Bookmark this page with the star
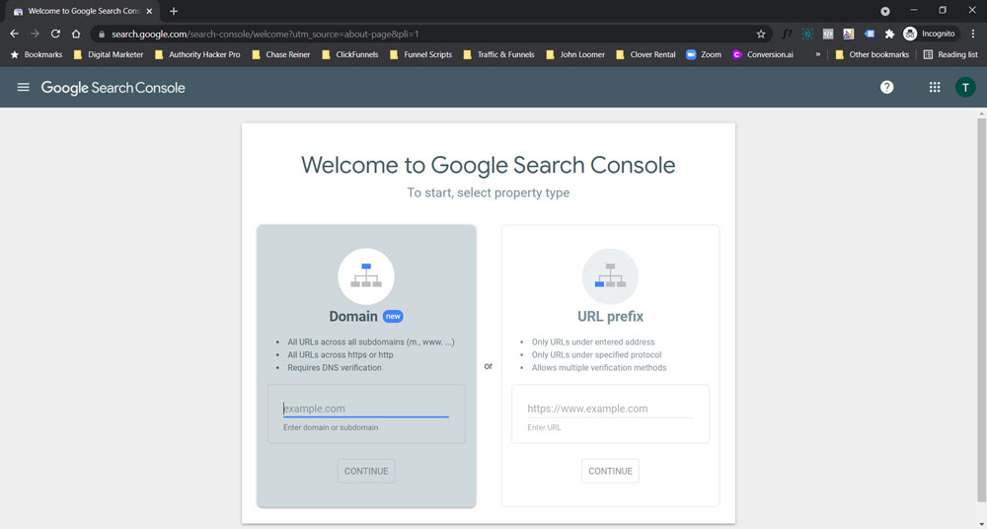The image size is (987, 529). pos(761,34)
